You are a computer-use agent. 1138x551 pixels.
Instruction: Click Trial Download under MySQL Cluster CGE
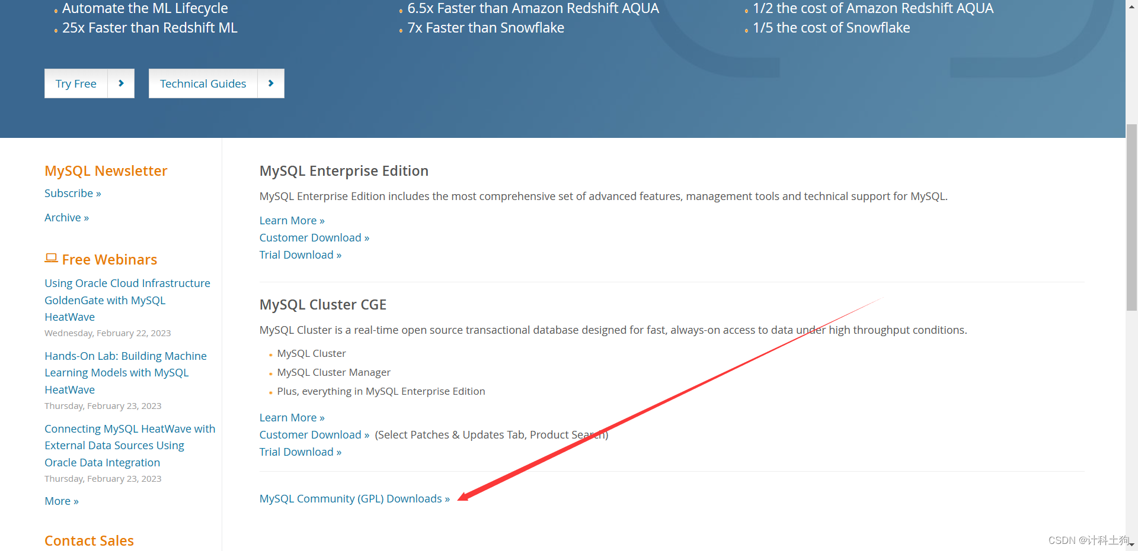301,452
